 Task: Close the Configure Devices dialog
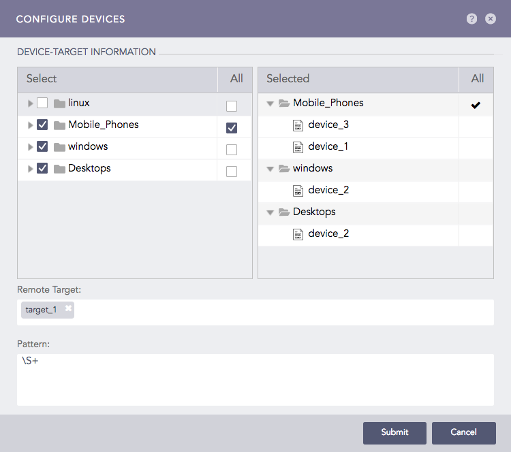coord(491,19)
